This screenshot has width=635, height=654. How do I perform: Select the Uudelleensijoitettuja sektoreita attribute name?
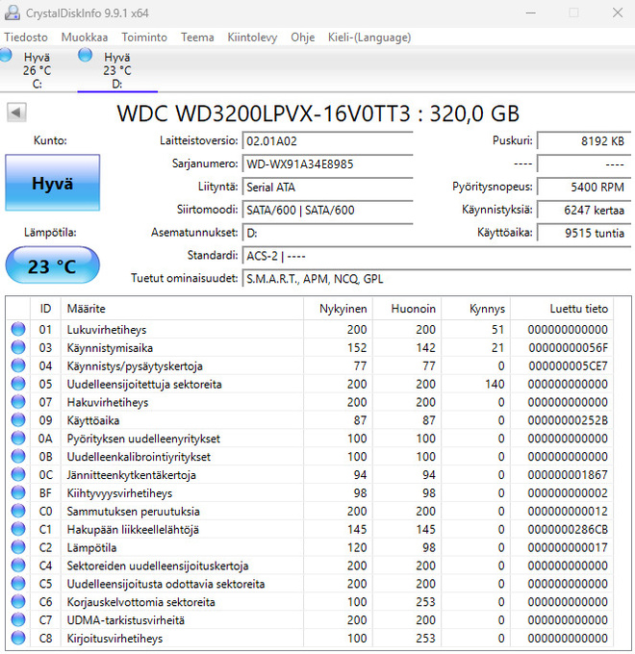[x=144, y=384]
